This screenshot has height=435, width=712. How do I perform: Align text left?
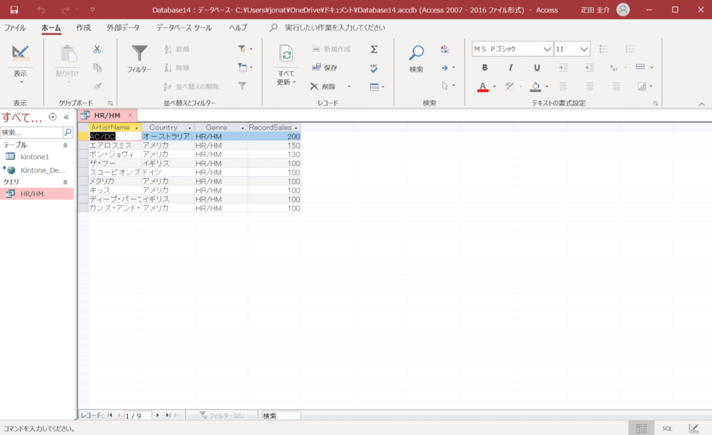click(x=564, y=86)
